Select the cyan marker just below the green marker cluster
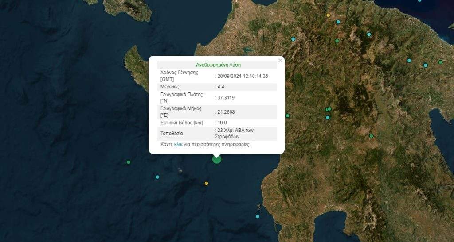Screen dimensions: 454x242 click(x=328, y=118)
